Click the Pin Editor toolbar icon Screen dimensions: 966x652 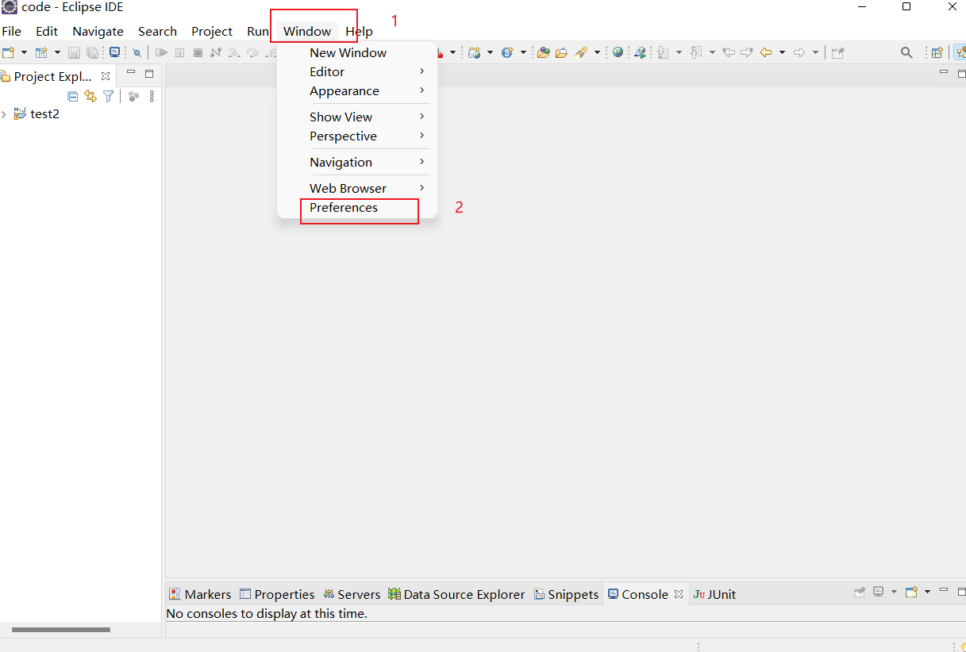tap(837, 52)
